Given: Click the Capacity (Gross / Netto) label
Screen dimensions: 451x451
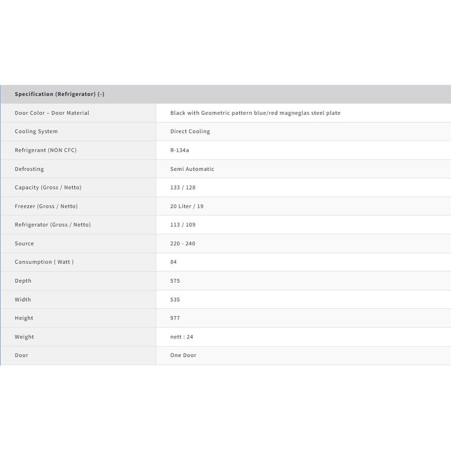Looking at the screenshot, I should (x=48, y=188).
